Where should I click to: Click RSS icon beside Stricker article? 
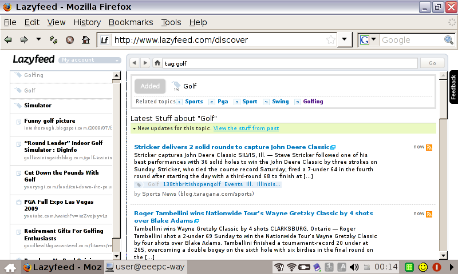point(429,147)
